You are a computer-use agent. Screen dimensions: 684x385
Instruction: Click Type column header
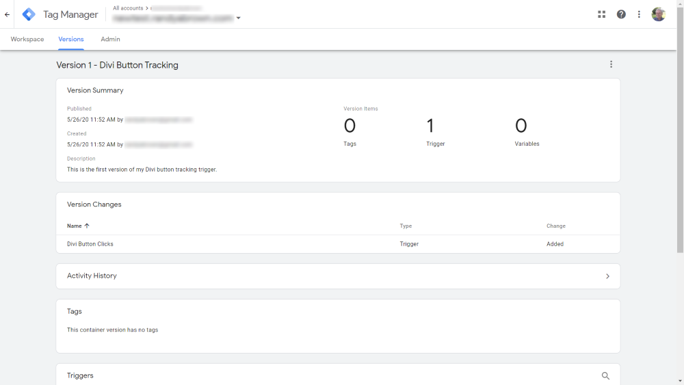(x=406, y=226)
